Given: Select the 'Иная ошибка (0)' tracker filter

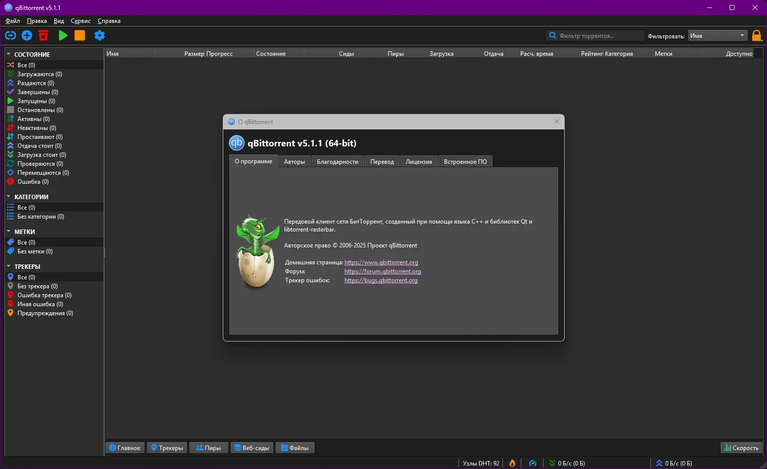Looking at the screenshot, I should (54, 304).
